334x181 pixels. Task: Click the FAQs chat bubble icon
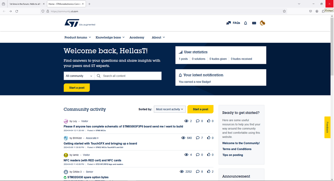tap(229, 23)
